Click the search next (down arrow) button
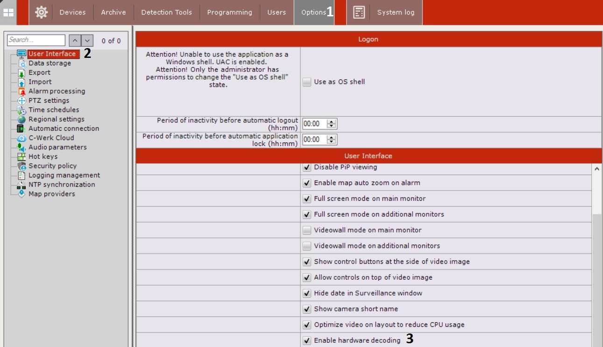This screenshot has width=603, height=347. [x=87, y=41]
